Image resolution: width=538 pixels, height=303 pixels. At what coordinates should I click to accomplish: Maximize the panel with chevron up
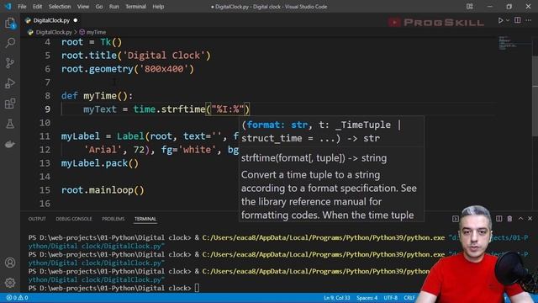520,219
